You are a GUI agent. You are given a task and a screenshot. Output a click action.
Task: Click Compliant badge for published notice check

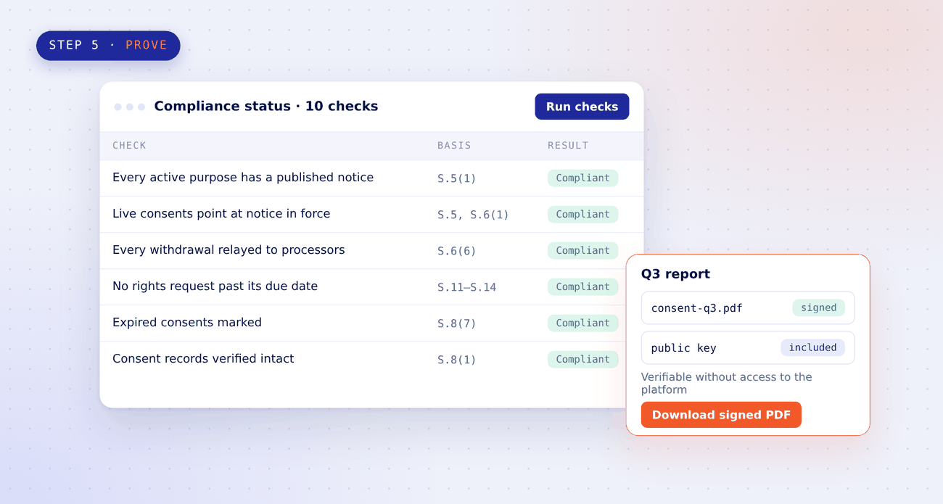[x=582, y=178]
